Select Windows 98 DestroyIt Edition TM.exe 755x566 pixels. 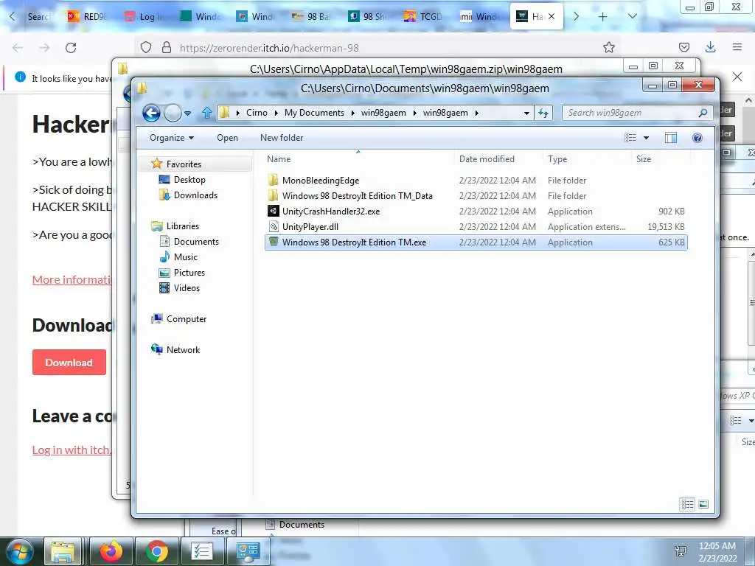pyautogui.click(x=476, y=242)
